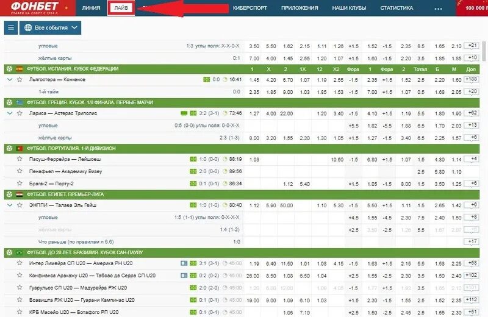488x317 pixels.
Task: Open the 100 000 promo banner
Action: (x=472, y=8)
